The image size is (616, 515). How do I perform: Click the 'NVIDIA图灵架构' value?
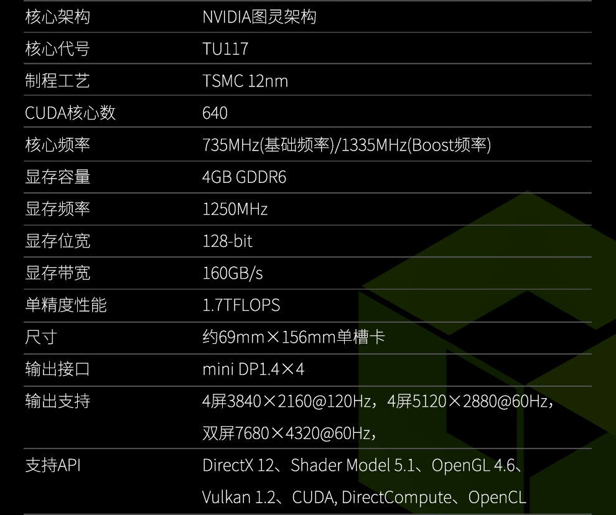pos(259,17)
